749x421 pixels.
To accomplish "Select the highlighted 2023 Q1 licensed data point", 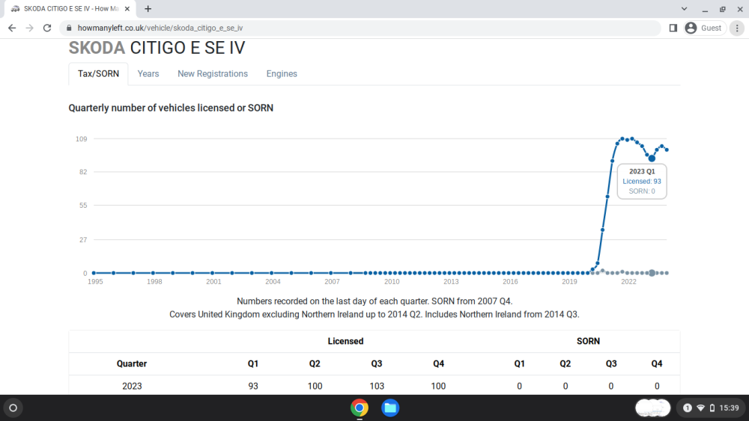I will 652,159.
